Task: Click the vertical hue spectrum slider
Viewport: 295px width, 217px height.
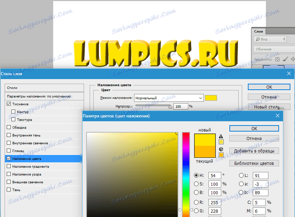Action: coord(186,175)
